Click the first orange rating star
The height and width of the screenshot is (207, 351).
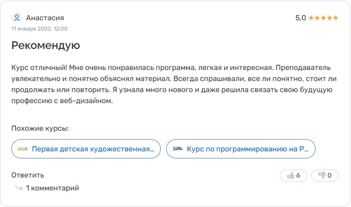coord(311,18)
